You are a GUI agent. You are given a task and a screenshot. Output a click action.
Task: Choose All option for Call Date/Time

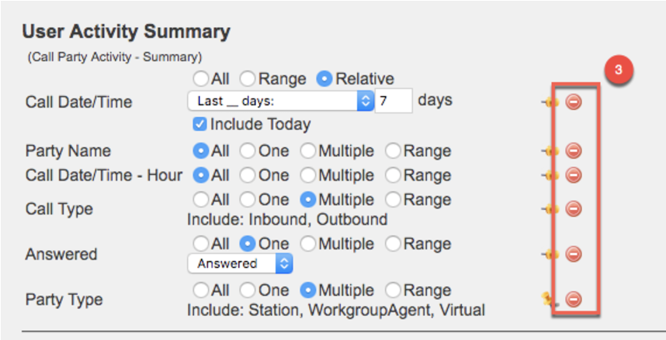[201, 78]
